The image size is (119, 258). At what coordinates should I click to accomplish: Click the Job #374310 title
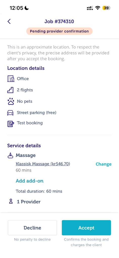(x=59, y=21)
